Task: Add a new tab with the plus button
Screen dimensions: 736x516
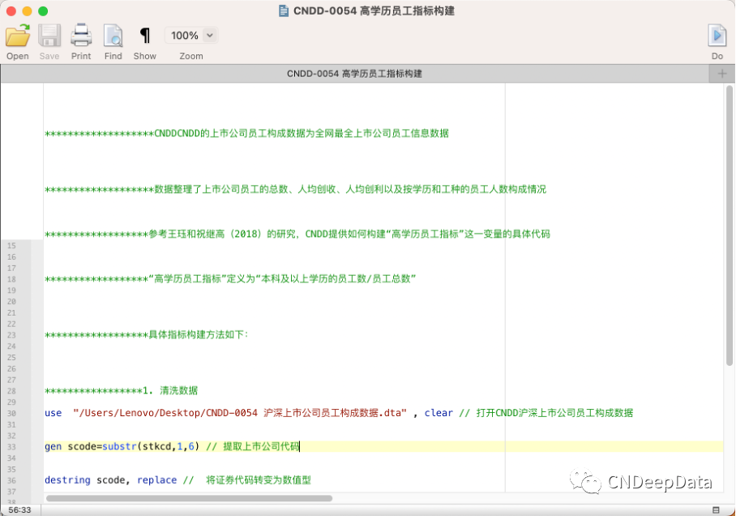Action: pos(722,74)
